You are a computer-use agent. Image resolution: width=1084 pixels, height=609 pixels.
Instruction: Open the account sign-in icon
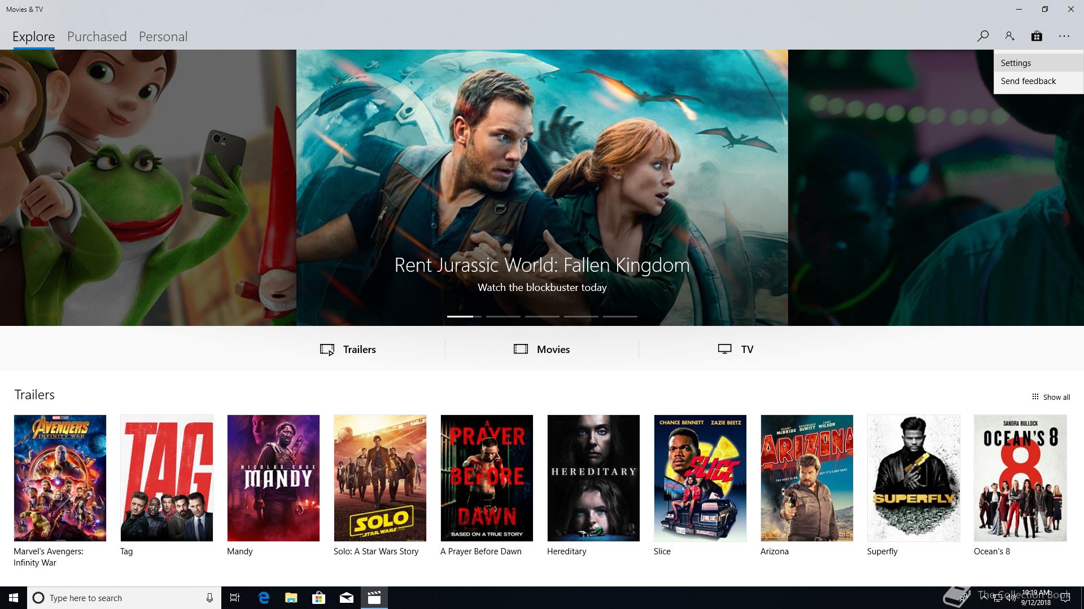click(x=1009, y=36)
